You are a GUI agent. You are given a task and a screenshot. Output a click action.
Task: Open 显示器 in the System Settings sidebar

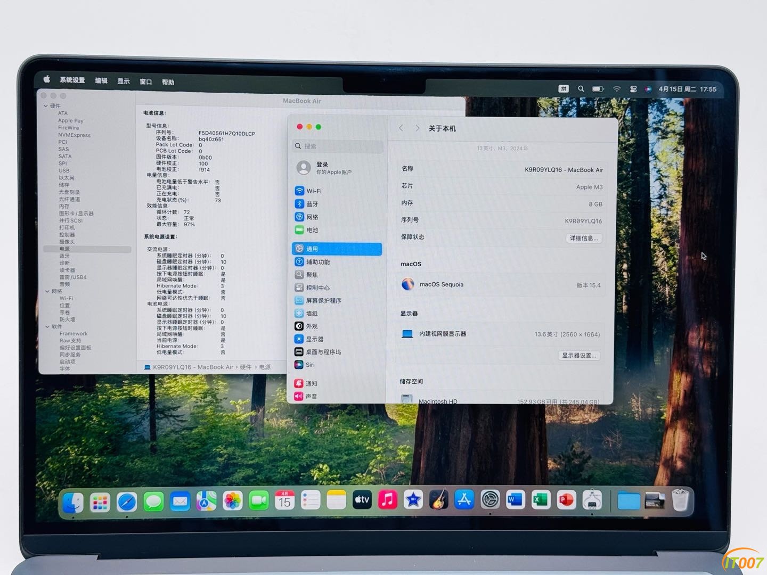(x=337, y=339)
